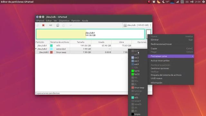
Task: Choose Copiar in the context menu
Action: point(171,49)
